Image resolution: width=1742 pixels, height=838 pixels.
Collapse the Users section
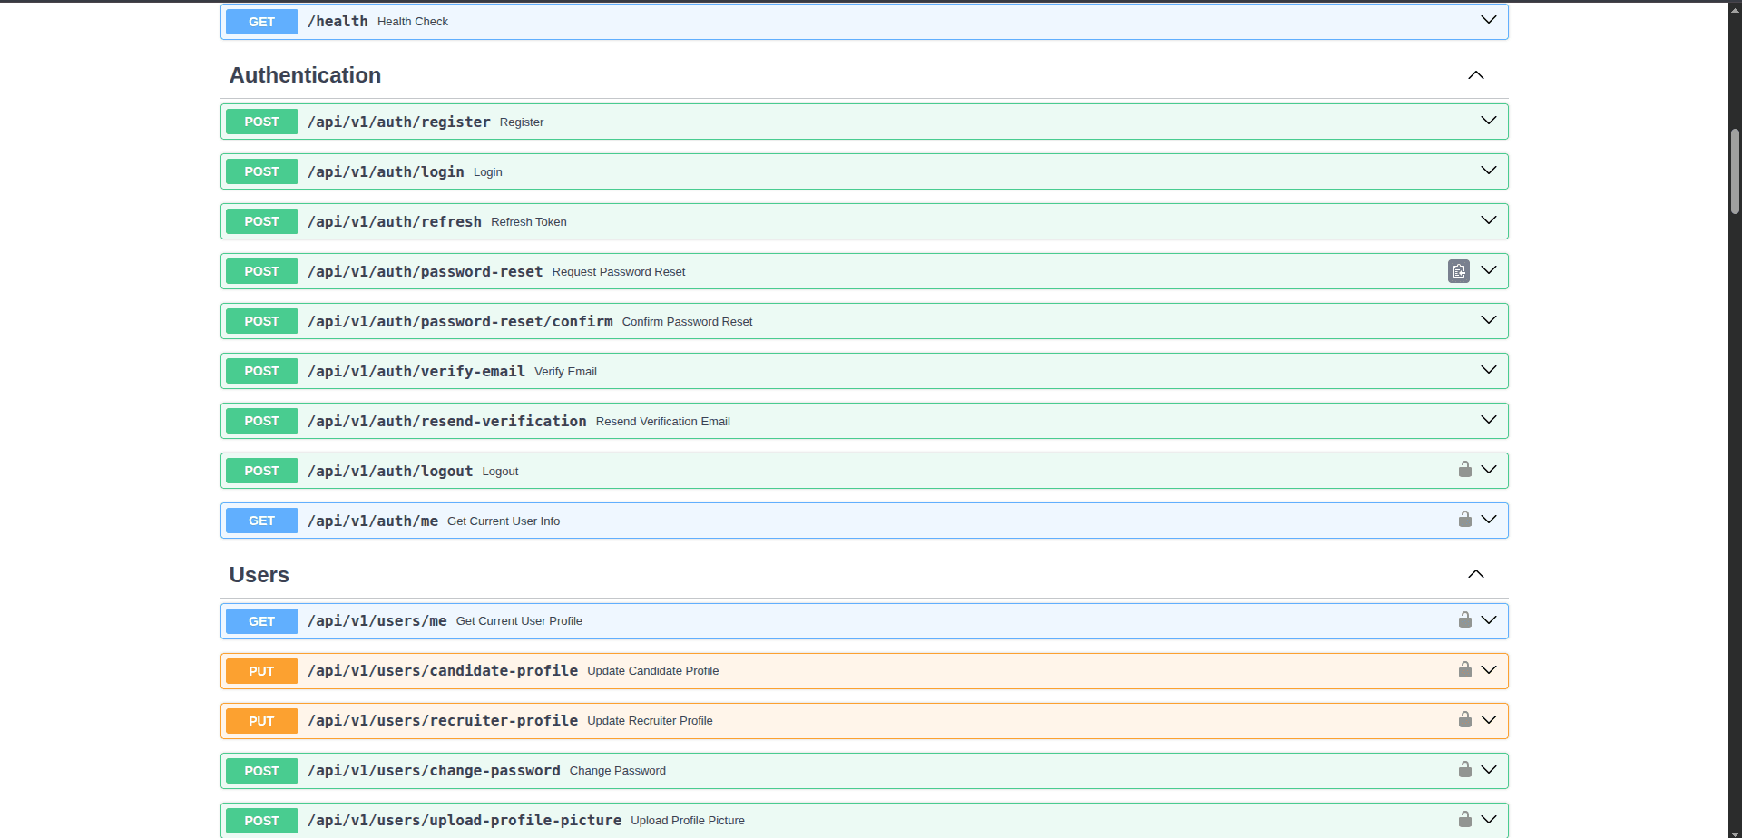coord(1475,574)
